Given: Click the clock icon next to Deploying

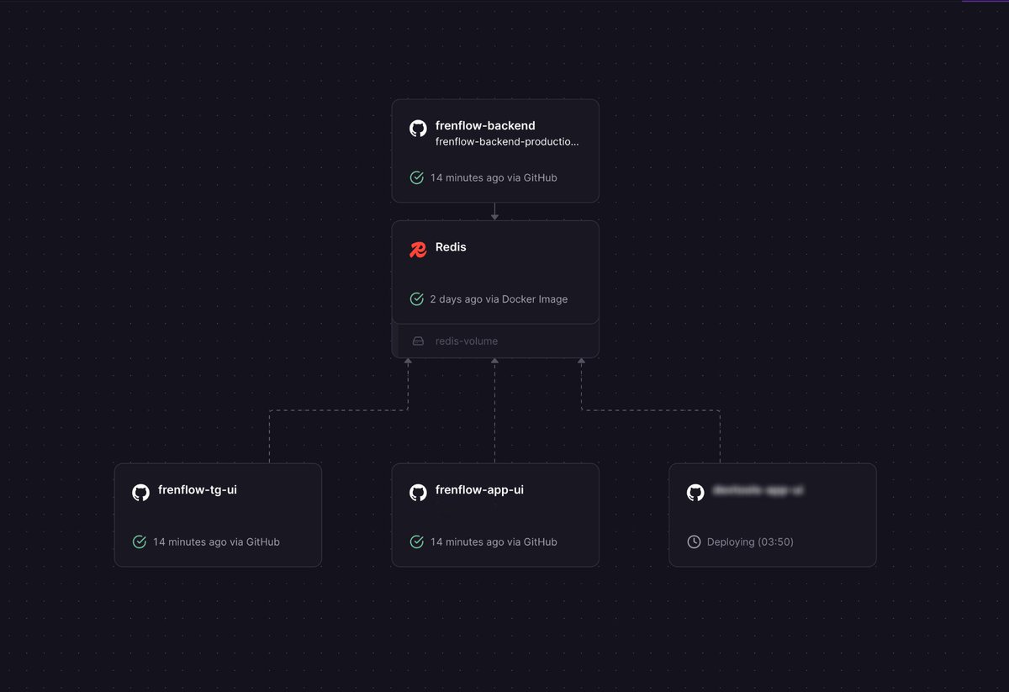Looking at the screenshot, I should pos(694,541).
